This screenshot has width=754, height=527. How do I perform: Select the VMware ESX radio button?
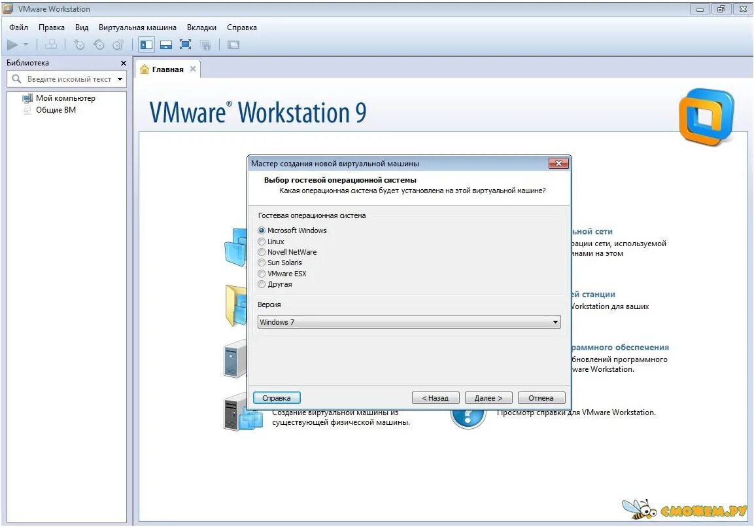262,274
